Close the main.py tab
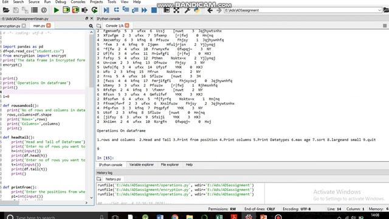 point(49,26)
